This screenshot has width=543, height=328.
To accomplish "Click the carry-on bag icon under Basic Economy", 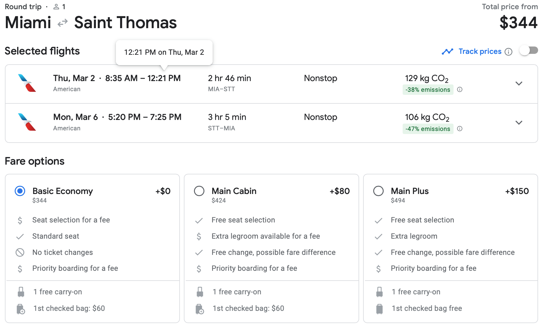I will [21, 292].
